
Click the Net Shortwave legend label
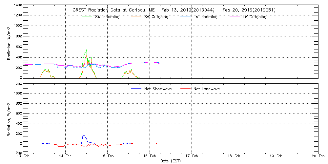coord(158,89)
